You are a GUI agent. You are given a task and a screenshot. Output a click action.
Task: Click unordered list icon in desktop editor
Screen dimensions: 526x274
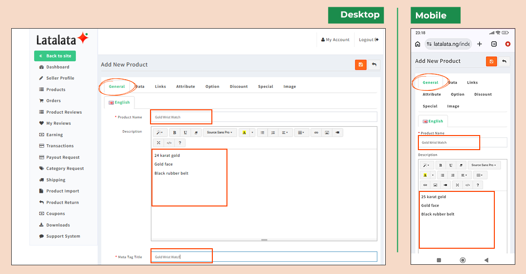pyautogui.click(x=263, y=133)
